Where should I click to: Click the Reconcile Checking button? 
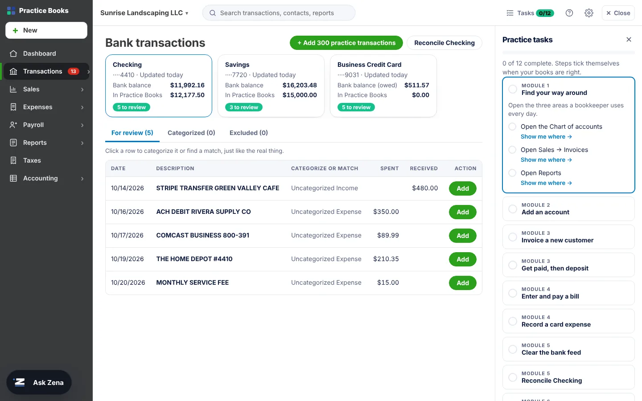coord(444,43)
